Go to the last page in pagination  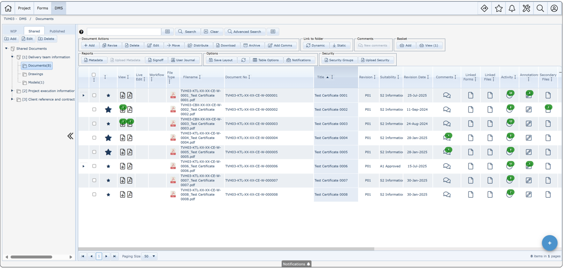(x=114, y=256)
